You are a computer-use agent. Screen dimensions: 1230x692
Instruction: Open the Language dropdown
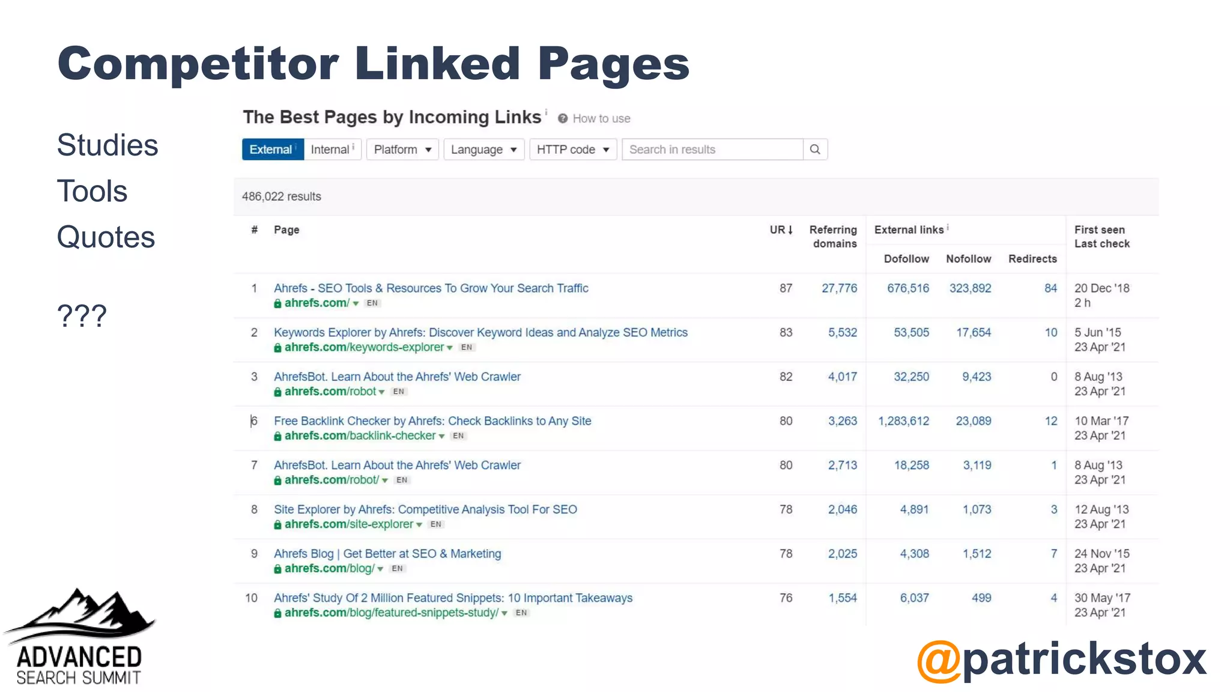[x=484, y=150]
